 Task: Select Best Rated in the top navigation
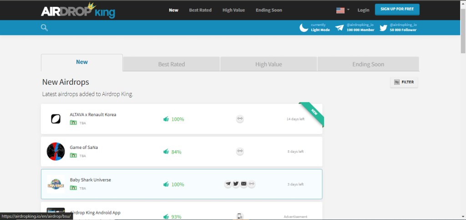[x=200, y=10]
